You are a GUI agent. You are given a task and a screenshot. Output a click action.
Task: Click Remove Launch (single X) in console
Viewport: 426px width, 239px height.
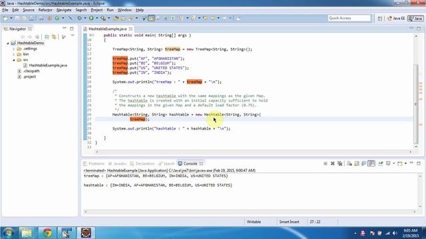point(333,163)
